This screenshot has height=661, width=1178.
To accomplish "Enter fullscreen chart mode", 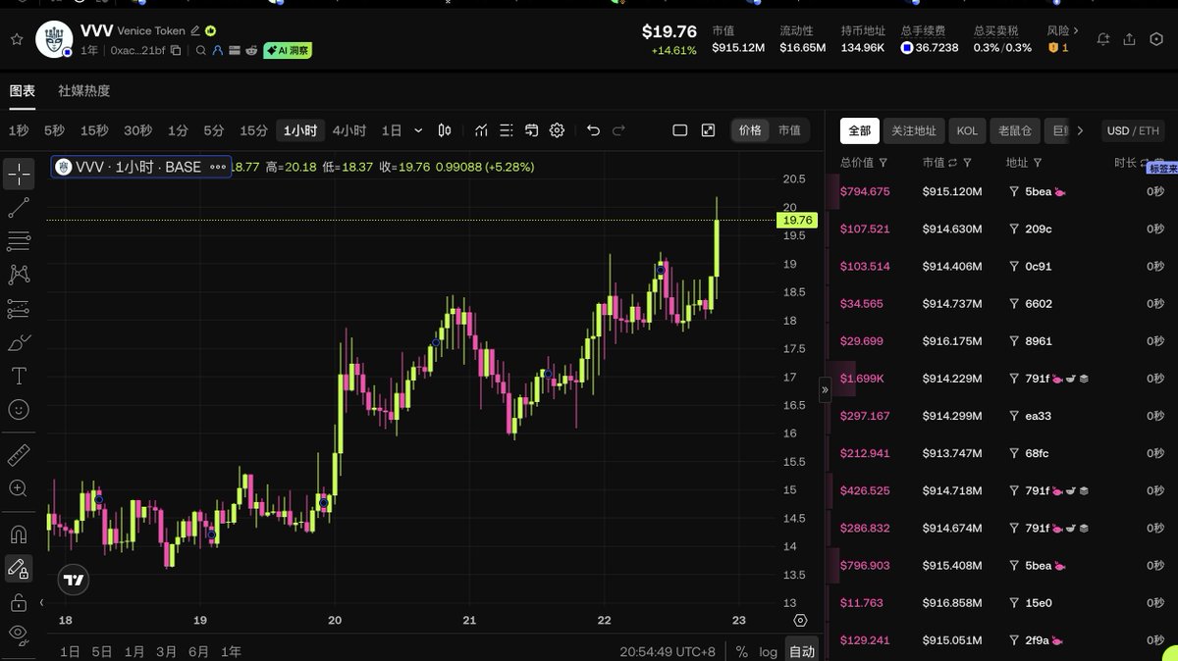I will coord(708,130).
